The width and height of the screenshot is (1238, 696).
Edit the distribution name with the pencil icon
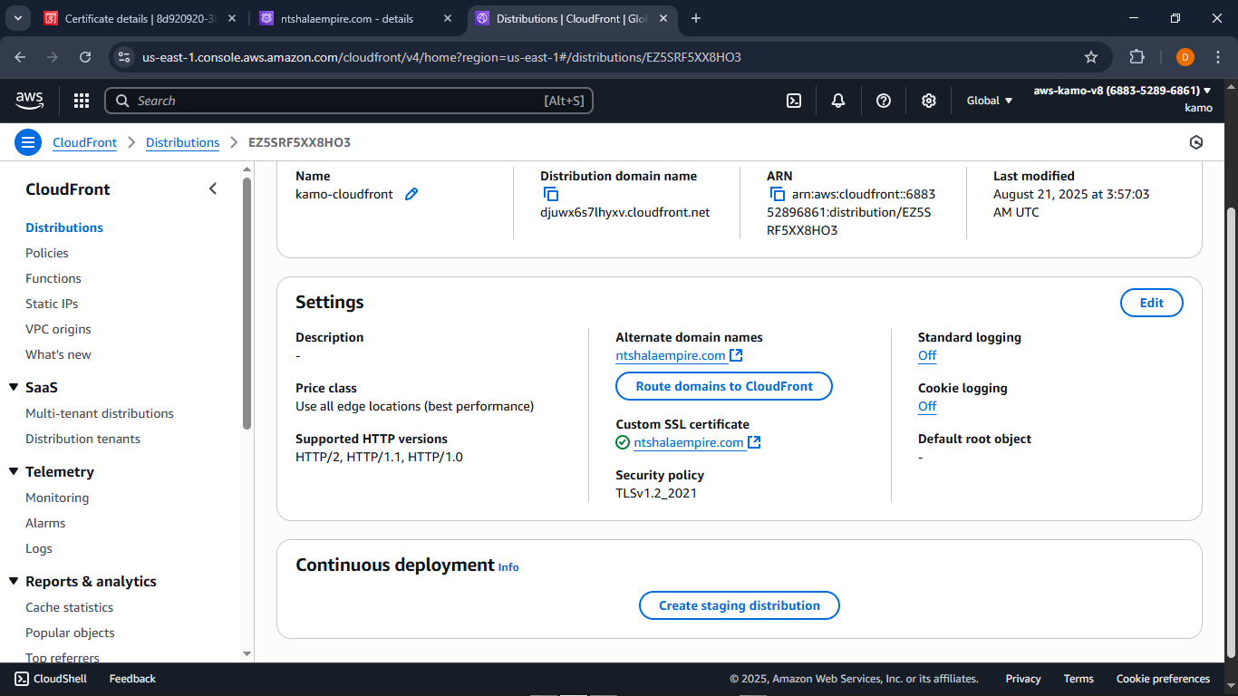point(412,193)
